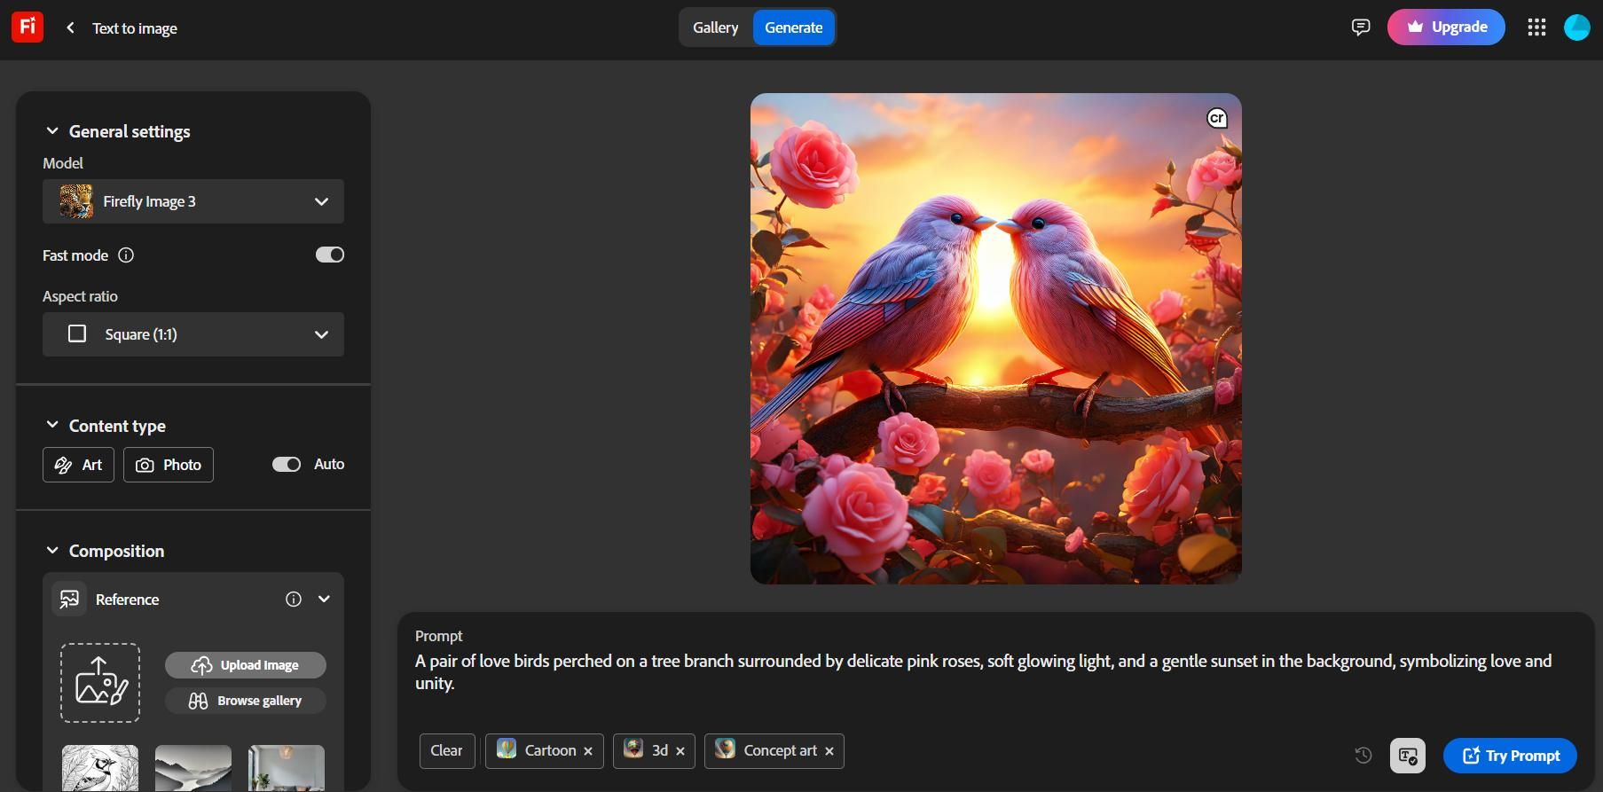Click the Reference info icon
This screenshot has height=792, width=1603.
(294, 600)
